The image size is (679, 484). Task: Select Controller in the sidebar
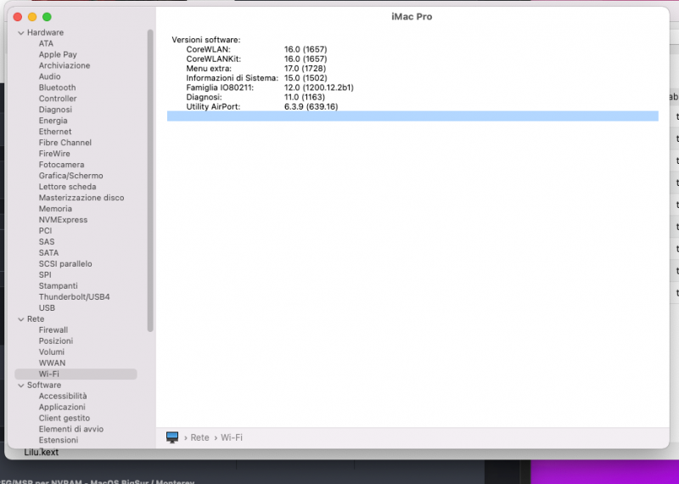coord(58,98)
